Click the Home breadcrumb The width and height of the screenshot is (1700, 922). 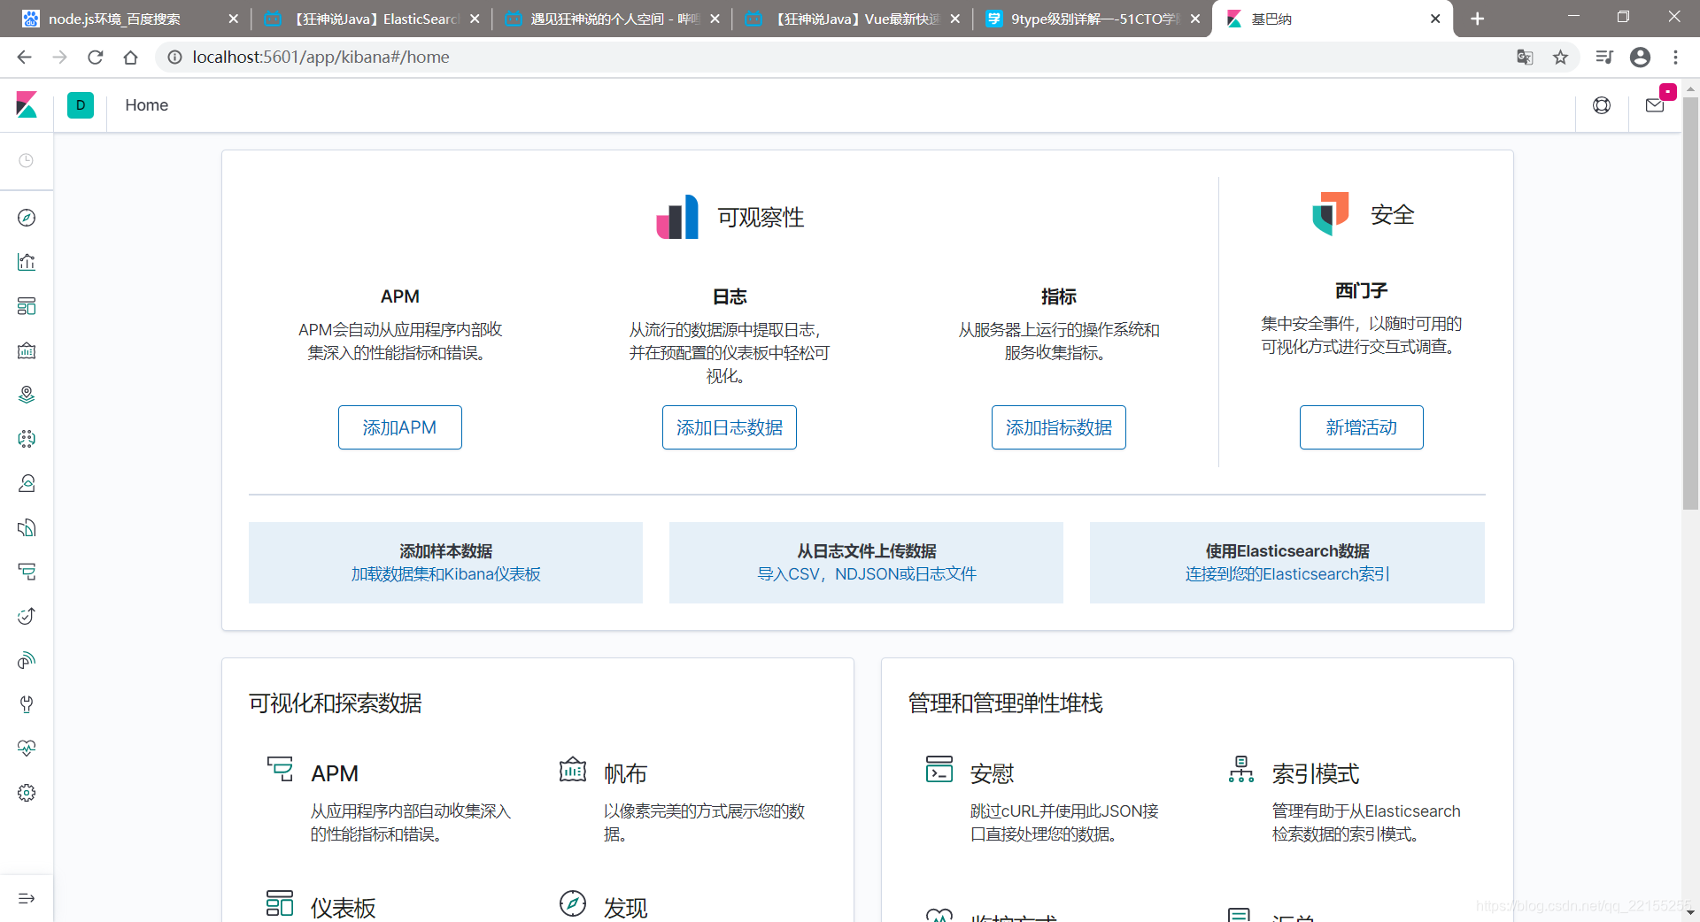click(146, 105)
